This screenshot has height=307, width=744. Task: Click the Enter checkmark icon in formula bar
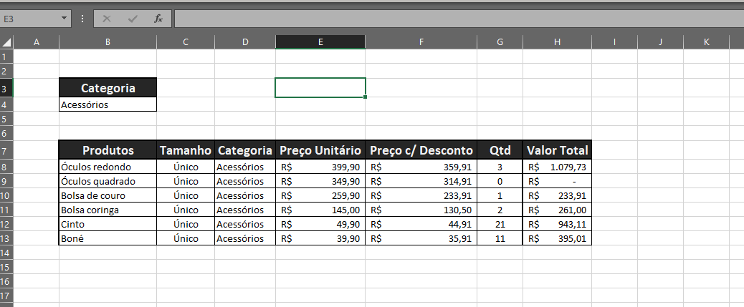(133, 19)
